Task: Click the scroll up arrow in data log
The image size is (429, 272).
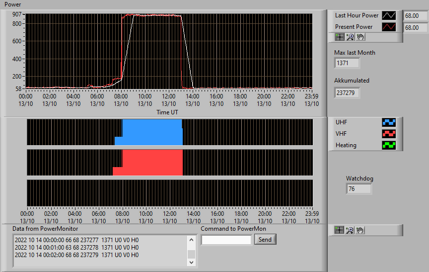Action: pos(192,240)
